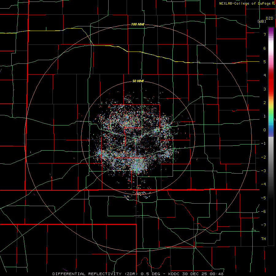This screenshot has height=276, width=276.
Task: Click the NEXLAB-College of DuPage credit text
Action: pyautogui.click(x=247, y=3)
